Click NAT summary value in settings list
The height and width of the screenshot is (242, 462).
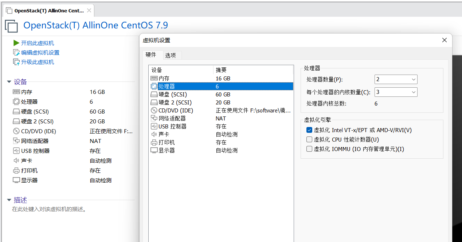[x=221, y=119]
